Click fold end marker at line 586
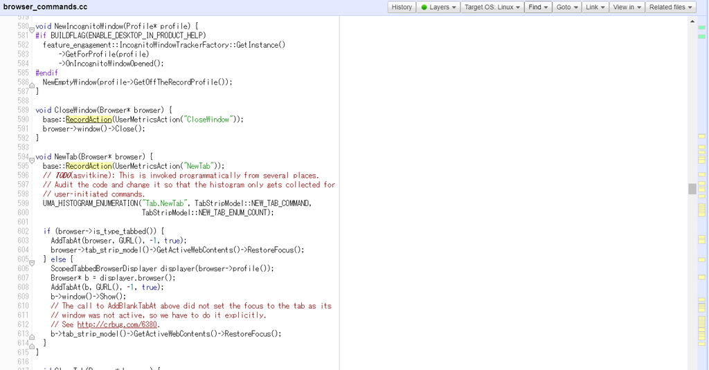Viewport: 709px width, 370px height. point(32,85)
